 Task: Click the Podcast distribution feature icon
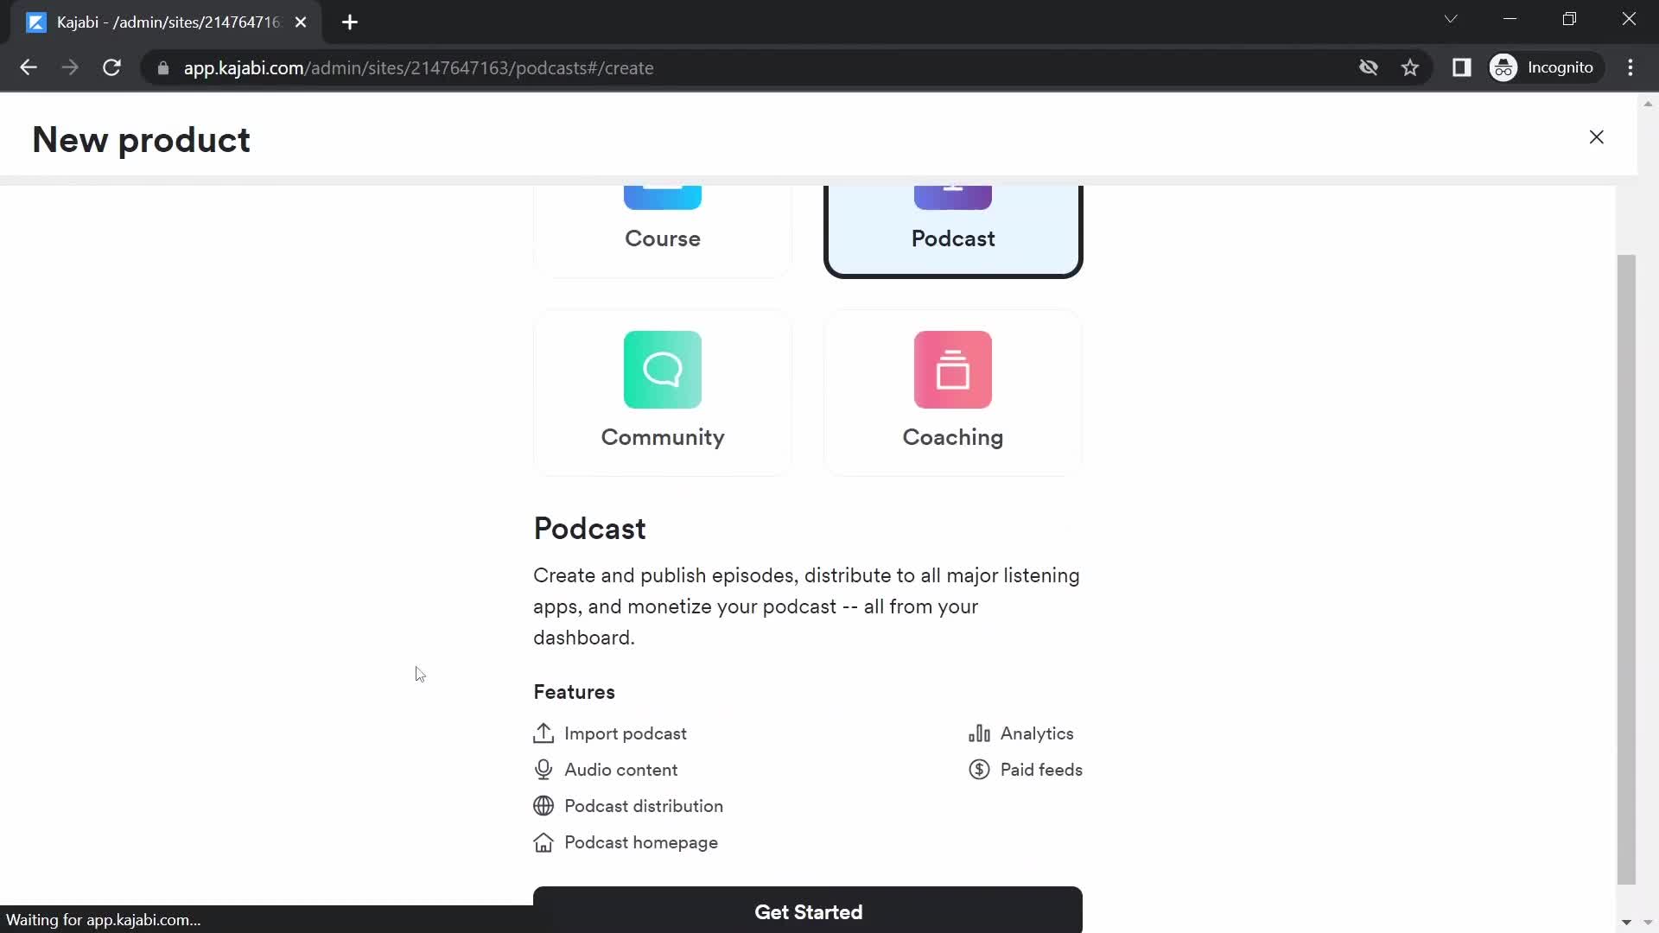[x=543, y=805]
